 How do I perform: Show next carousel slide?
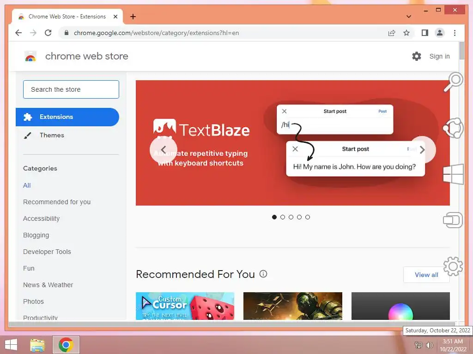pos(422,150)
